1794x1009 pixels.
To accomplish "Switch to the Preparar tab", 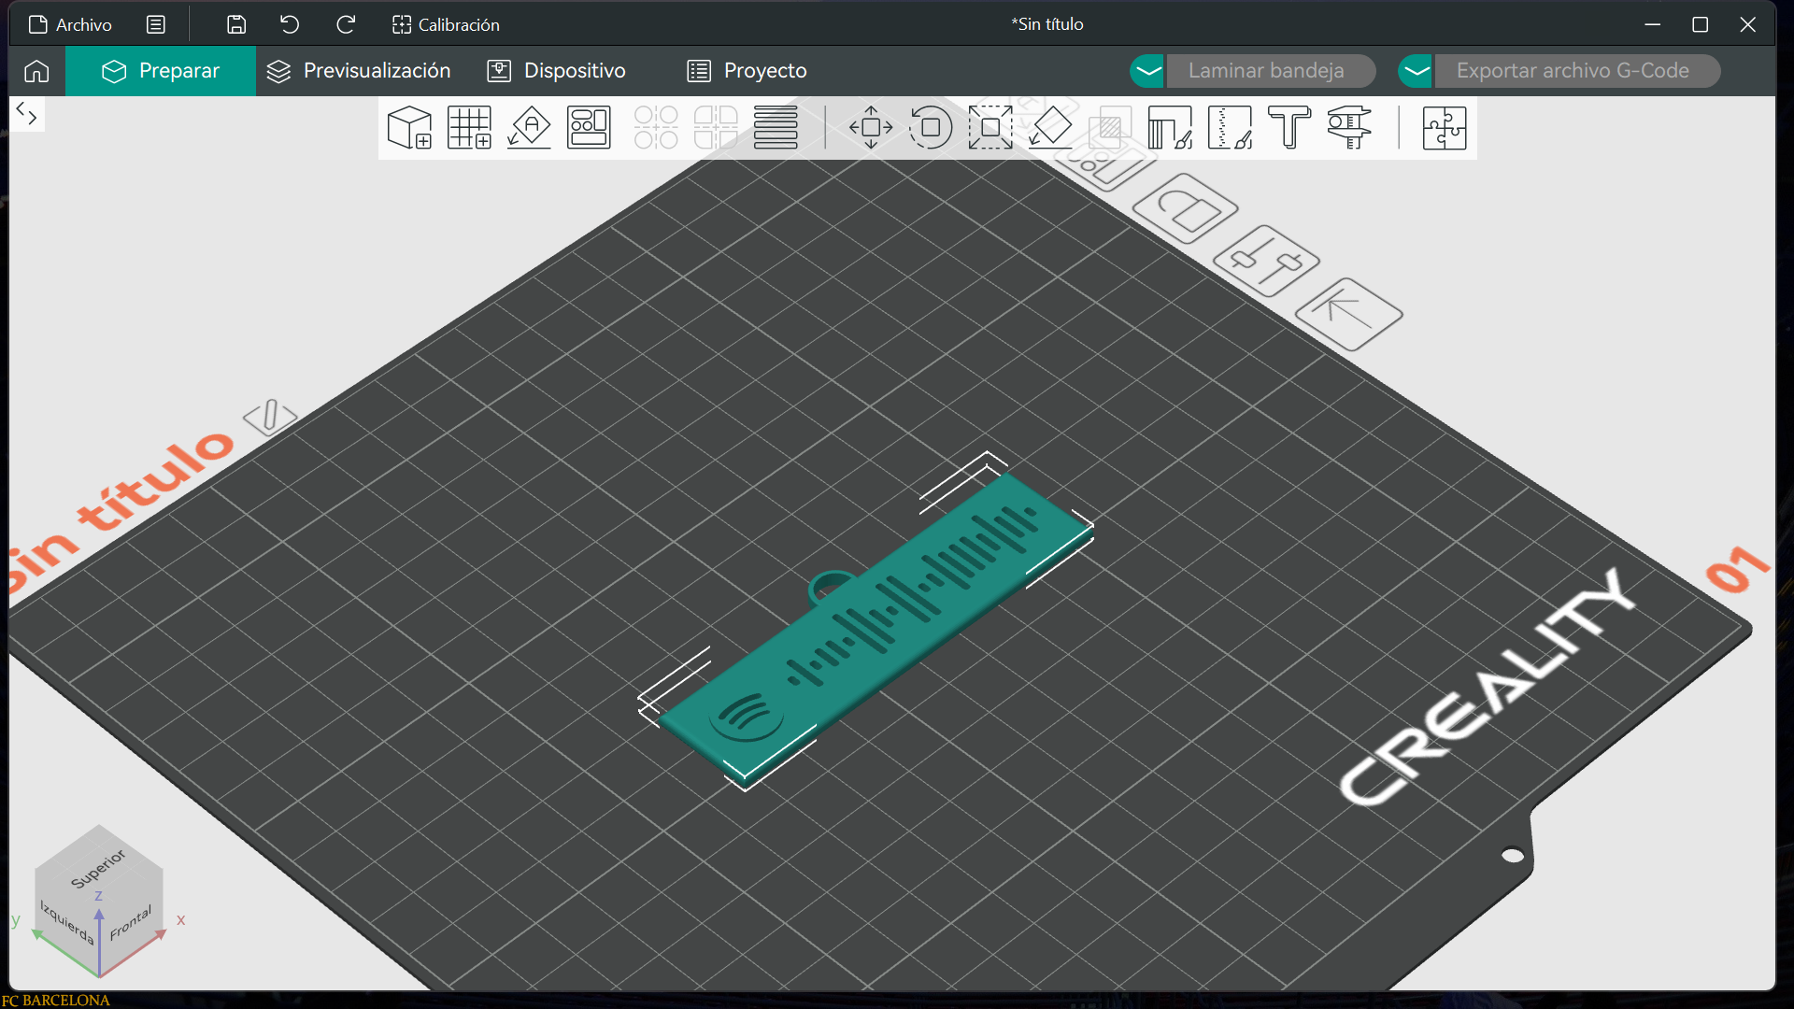I will tap(161, 71).
